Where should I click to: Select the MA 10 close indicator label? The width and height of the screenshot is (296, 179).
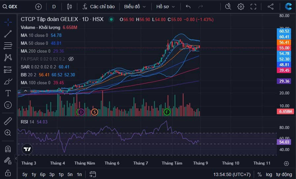pyautogui.click(x=34, y=35)
